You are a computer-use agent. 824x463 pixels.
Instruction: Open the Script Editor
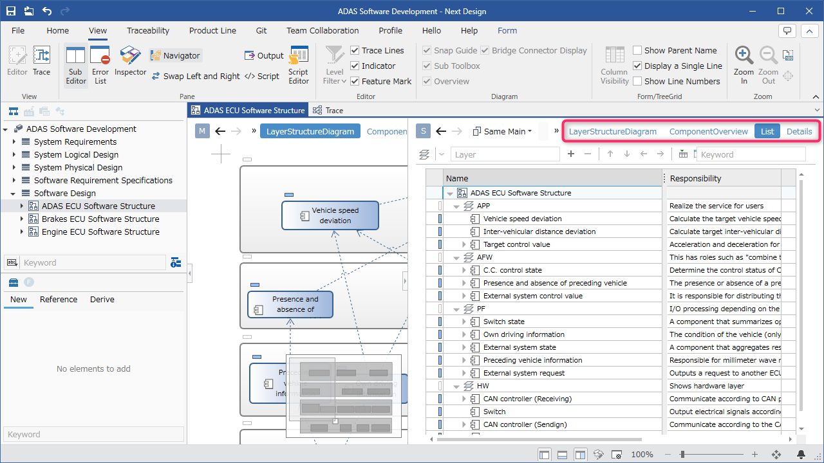(299, 65)
